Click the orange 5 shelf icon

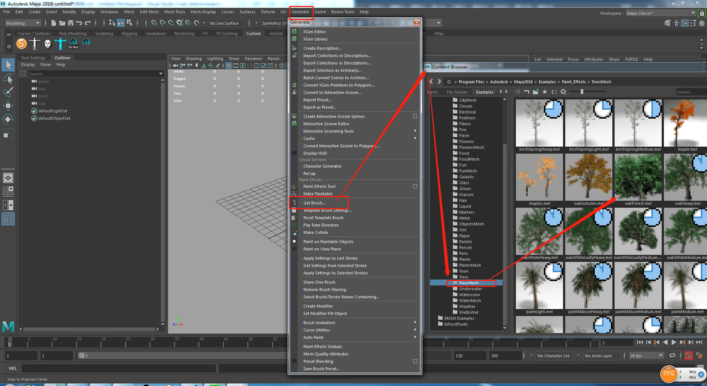pos(22,44)
